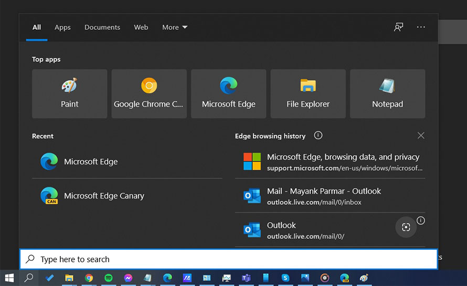Open Paint from Top apps
This screenshot has width=467, height=286.
[x=69, y=94]
